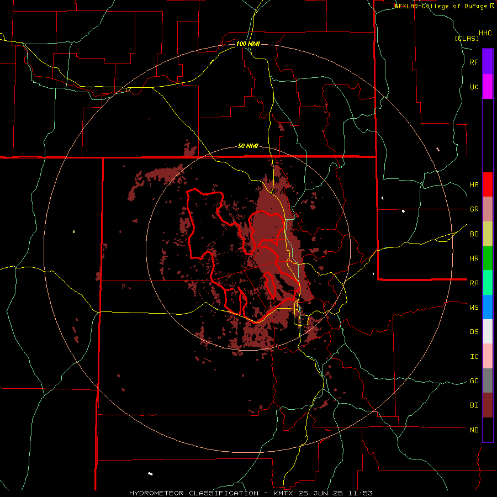Click the magenta UK legend swatch
The image size is (497, 497).
click(488, 87)
